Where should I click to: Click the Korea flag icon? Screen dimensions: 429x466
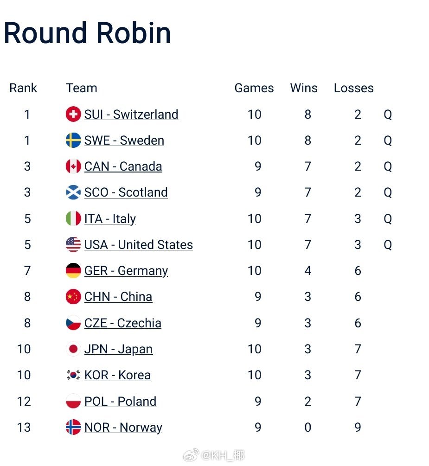pos(73,375)
